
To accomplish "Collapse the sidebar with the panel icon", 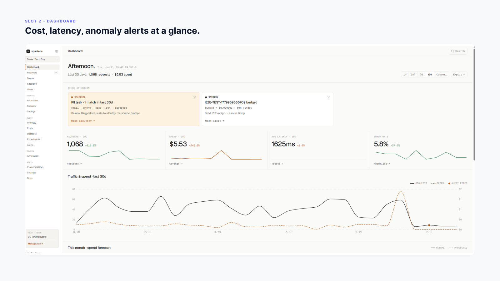I will point(57,51).
